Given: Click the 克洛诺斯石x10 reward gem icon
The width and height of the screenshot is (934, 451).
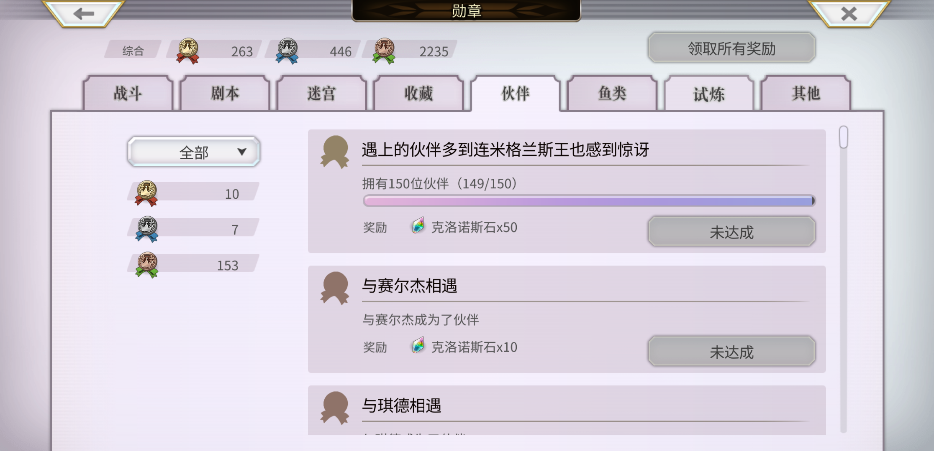Looking at the screenshot, I should click(418, 345).
